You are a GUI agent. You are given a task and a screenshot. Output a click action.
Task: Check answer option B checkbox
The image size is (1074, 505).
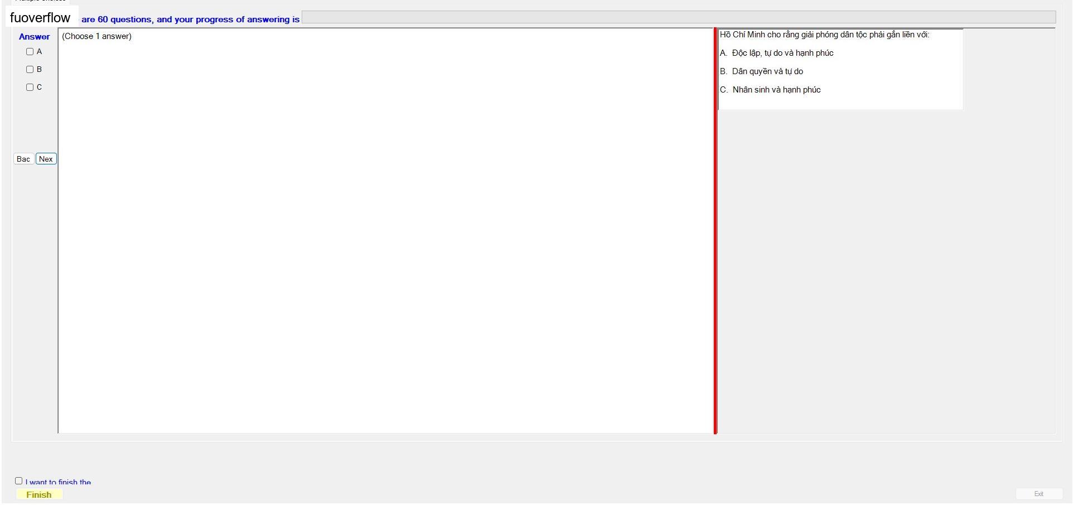point(30,70)
